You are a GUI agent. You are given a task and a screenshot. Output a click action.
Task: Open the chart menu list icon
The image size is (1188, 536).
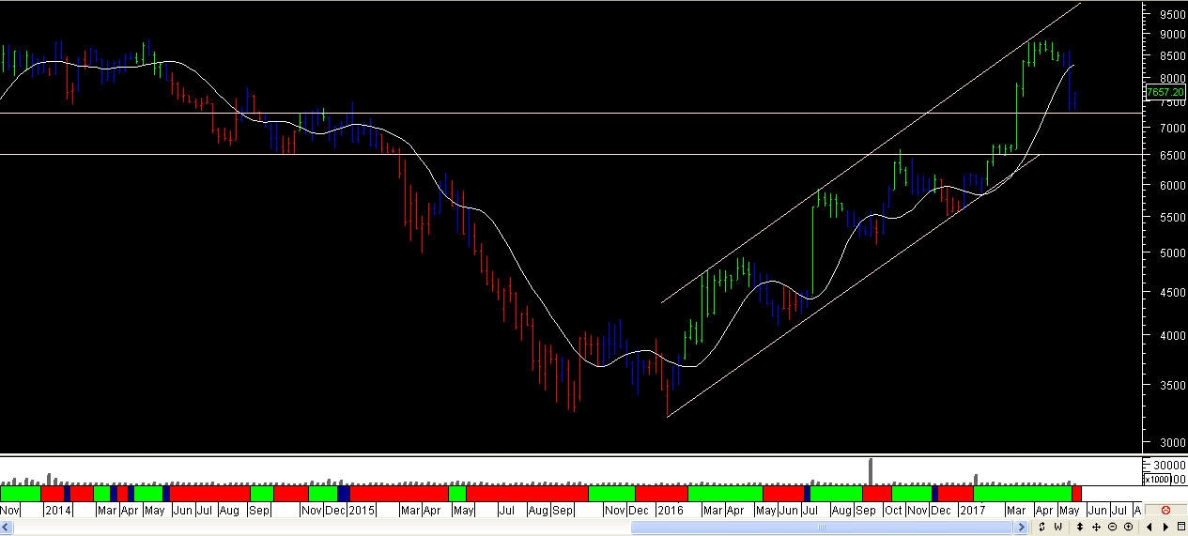pos(1180,527)
